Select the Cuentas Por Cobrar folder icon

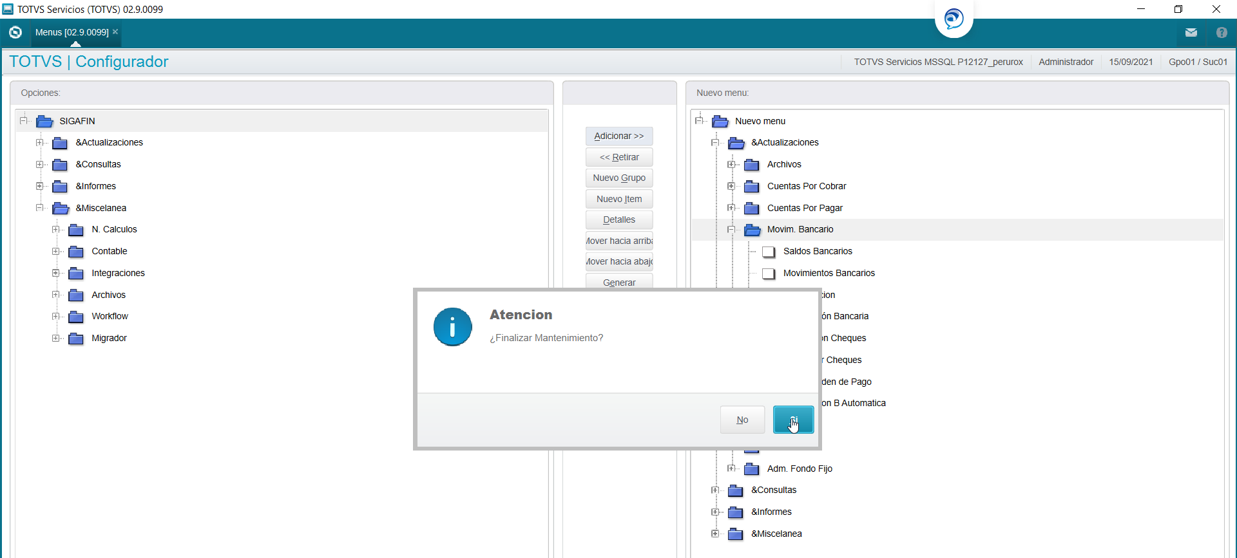[x=751, y=187]
